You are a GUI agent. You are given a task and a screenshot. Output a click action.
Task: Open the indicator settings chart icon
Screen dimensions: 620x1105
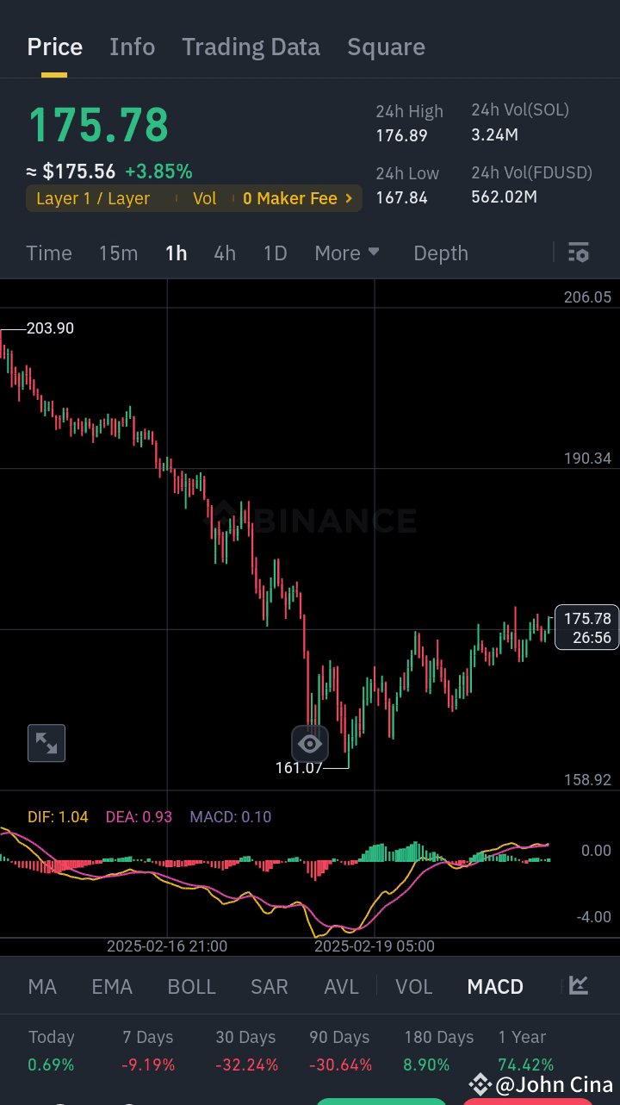coord(579,985)
